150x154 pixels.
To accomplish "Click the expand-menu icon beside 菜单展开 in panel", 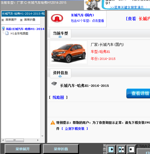I will (x=3, y=20).
